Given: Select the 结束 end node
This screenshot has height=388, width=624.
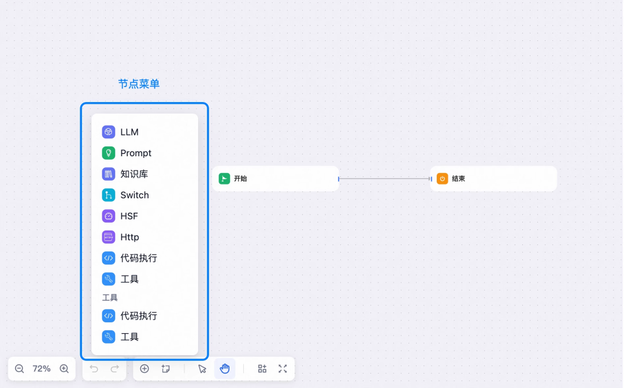Looking at the screenshot, I should pos(493,179).
